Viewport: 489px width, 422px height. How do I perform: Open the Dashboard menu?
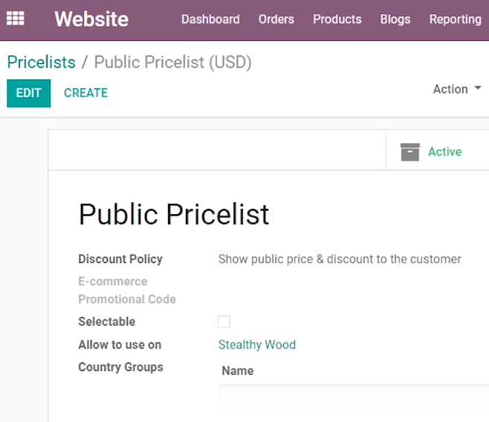click(210, 19)
